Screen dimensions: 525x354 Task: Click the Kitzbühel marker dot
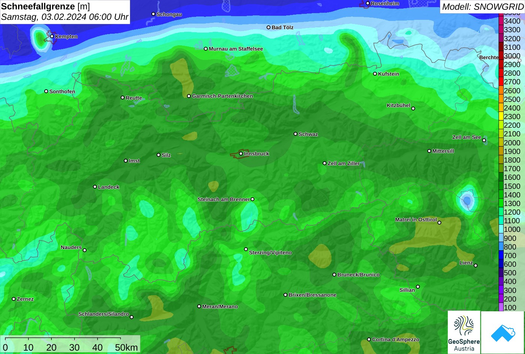point(413,109)
